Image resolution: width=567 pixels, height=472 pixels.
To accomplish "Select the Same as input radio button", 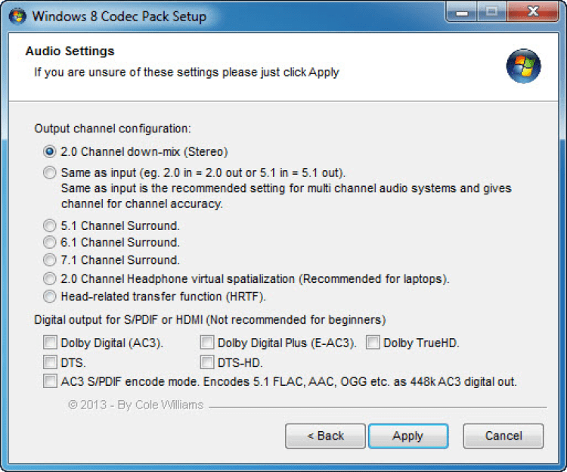I will pyautogui.click(x=50, y=172).
